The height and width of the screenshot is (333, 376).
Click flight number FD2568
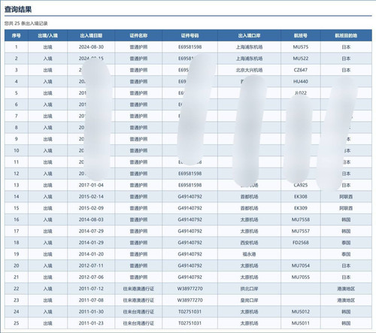[x=301, y=243]
